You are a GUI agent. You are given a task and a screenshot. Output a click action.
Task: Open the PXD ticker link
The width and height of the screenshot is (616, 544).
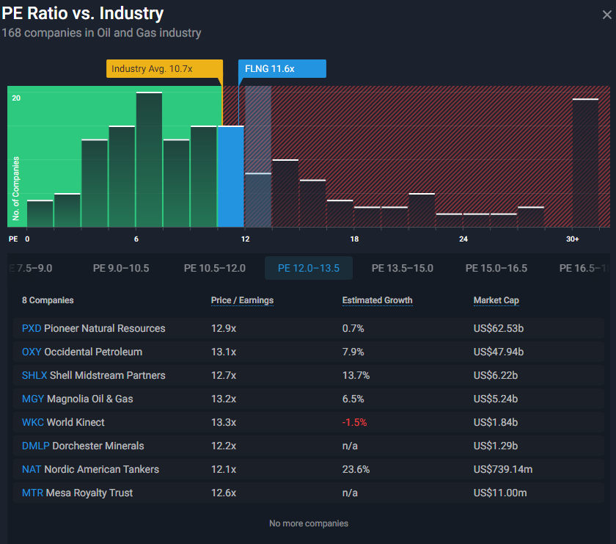click(x=32, y=328)
